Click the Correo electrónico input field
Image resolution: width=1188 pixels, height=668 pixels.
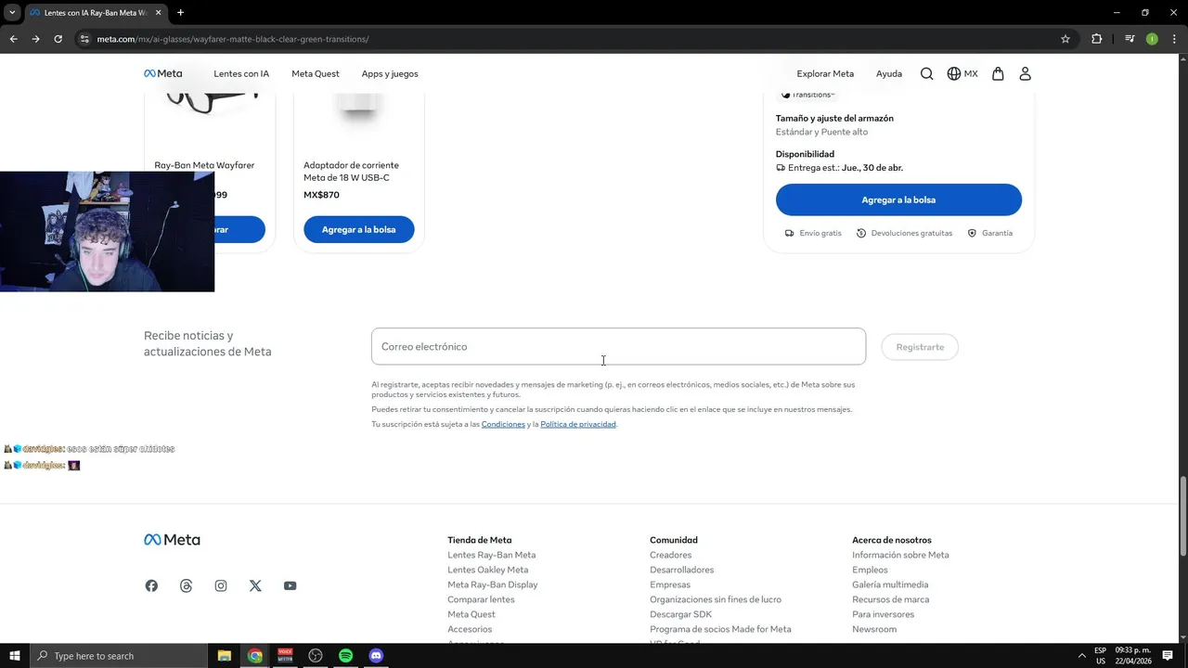tap(618, 346)
